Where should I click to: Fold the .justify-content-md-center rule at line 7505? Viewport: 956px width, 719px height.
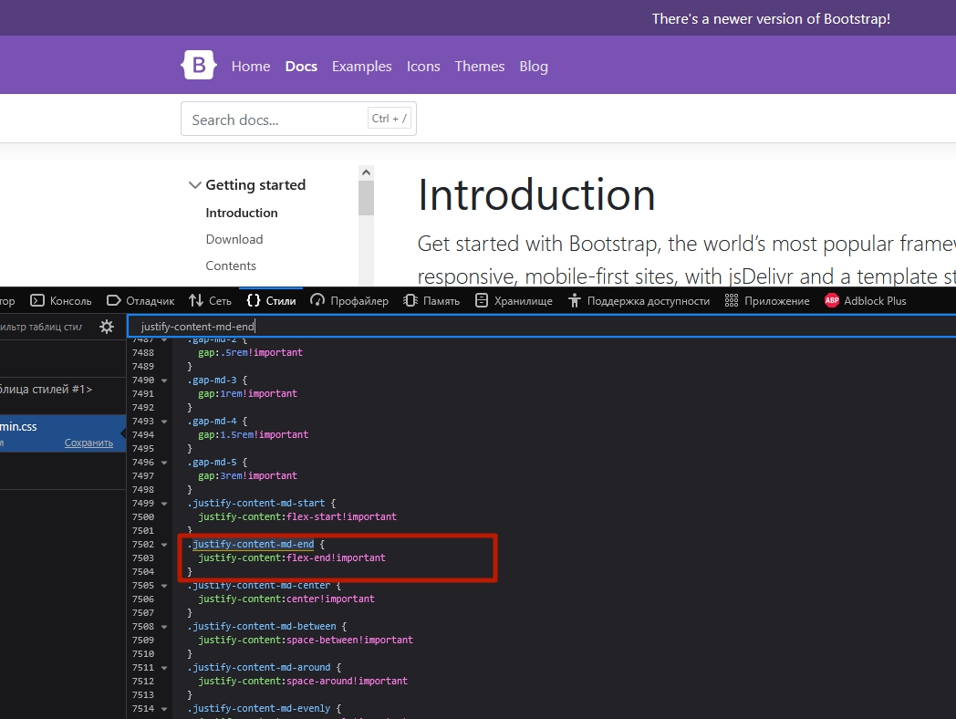[x=164, y=586]
